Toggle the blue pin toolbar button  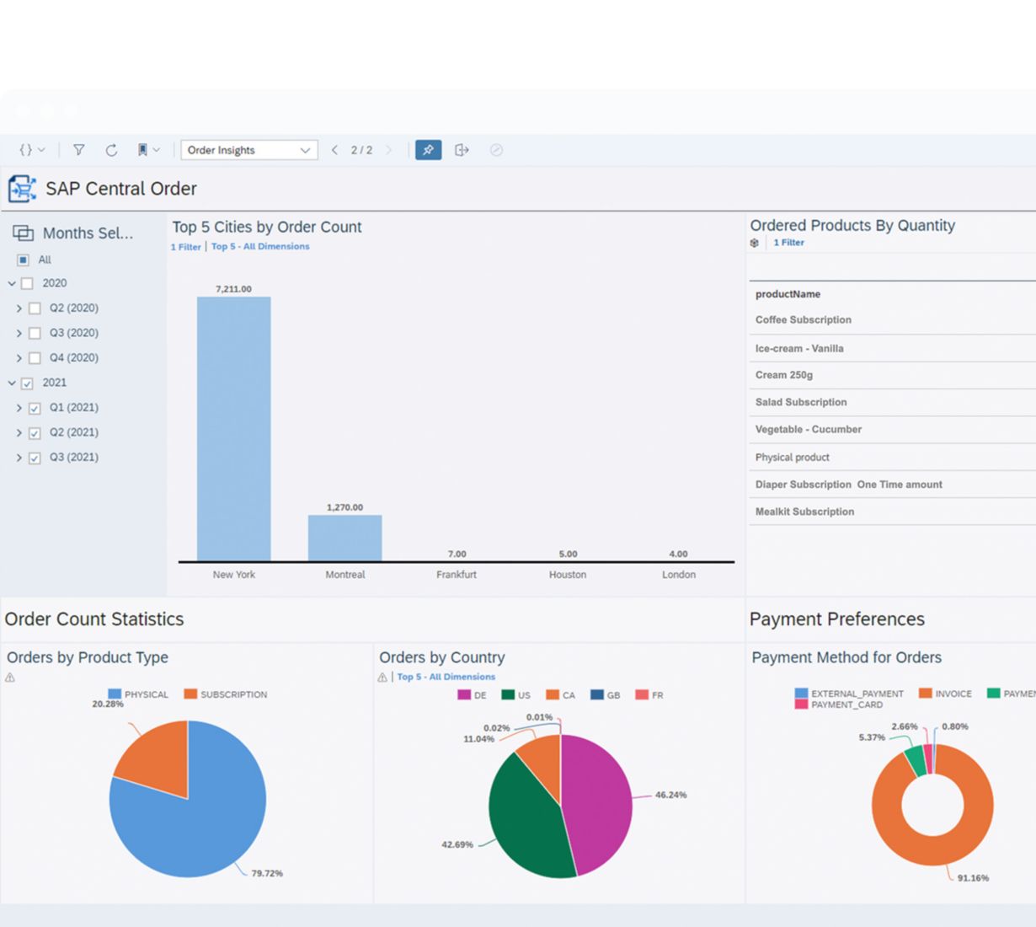pos(428,150)
